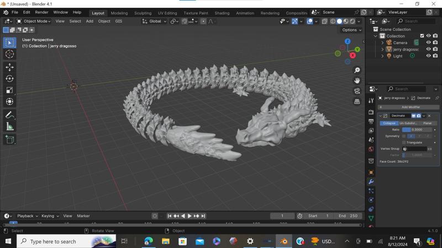The image size is (442, 248).
Task: Remove the Decimate modifier with X
Action: (x=429, y=116)
